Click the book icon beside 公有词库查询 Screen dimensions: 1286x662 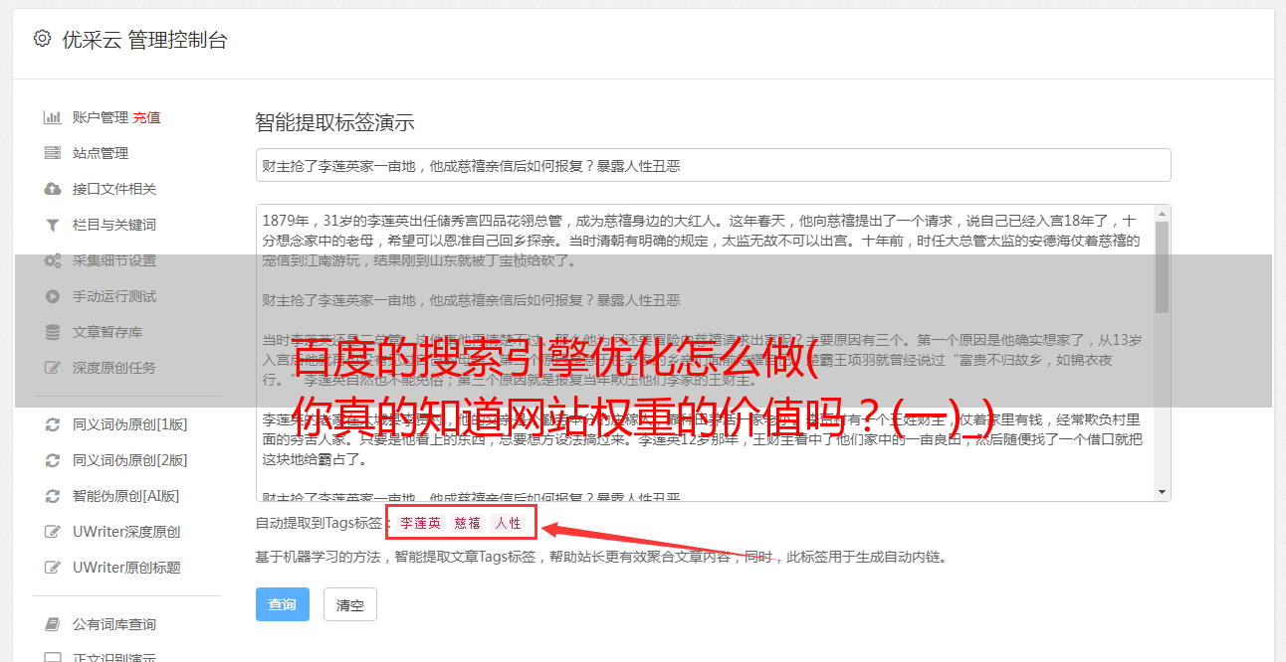53,624
